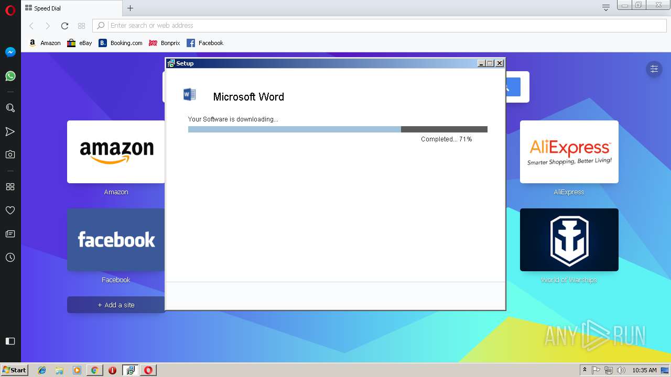The width and height of the screenshot is (671, 377).
Task: Maximize the Setup window
Action: pyautogui.click(x=490, y=63)
